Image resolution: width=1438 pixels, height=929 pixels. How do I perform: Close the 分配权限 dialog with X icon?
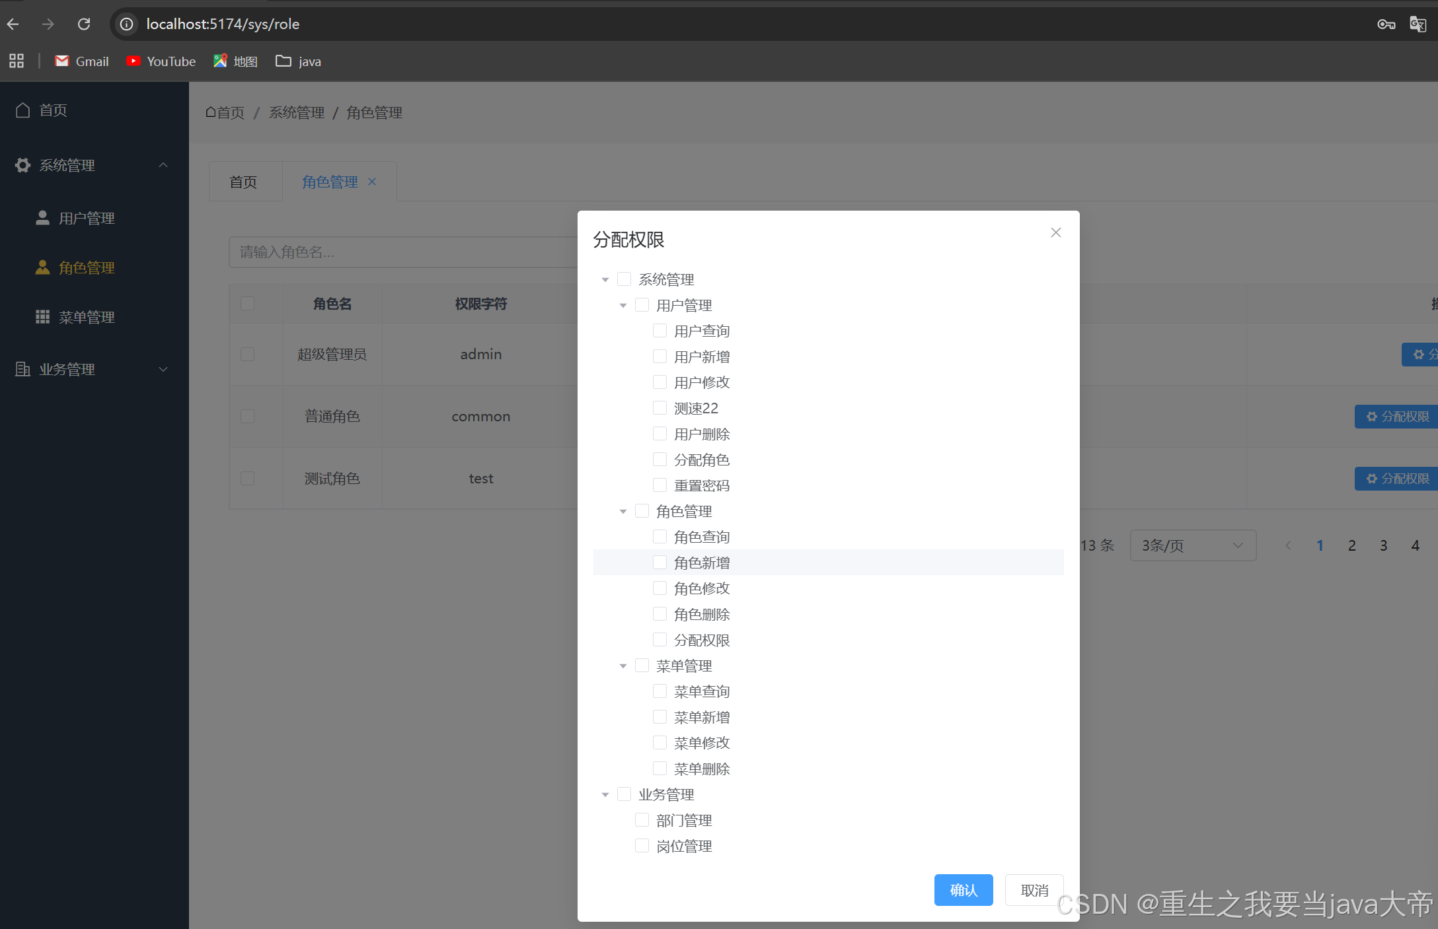click(x=1055, y=232)
